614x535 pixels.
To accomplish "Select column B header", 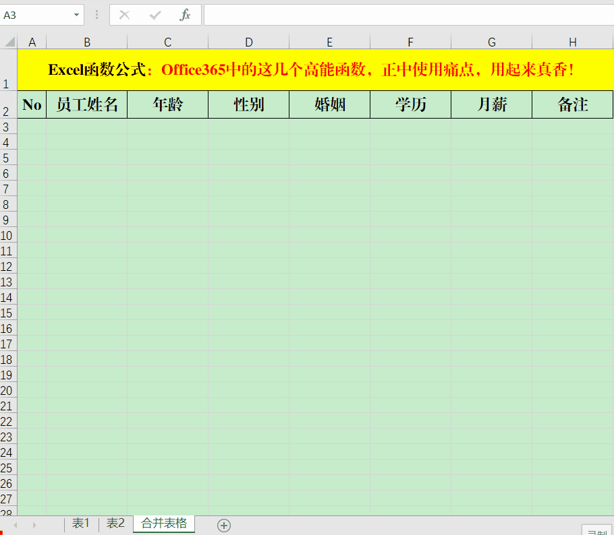I will [x=87, y=42].
